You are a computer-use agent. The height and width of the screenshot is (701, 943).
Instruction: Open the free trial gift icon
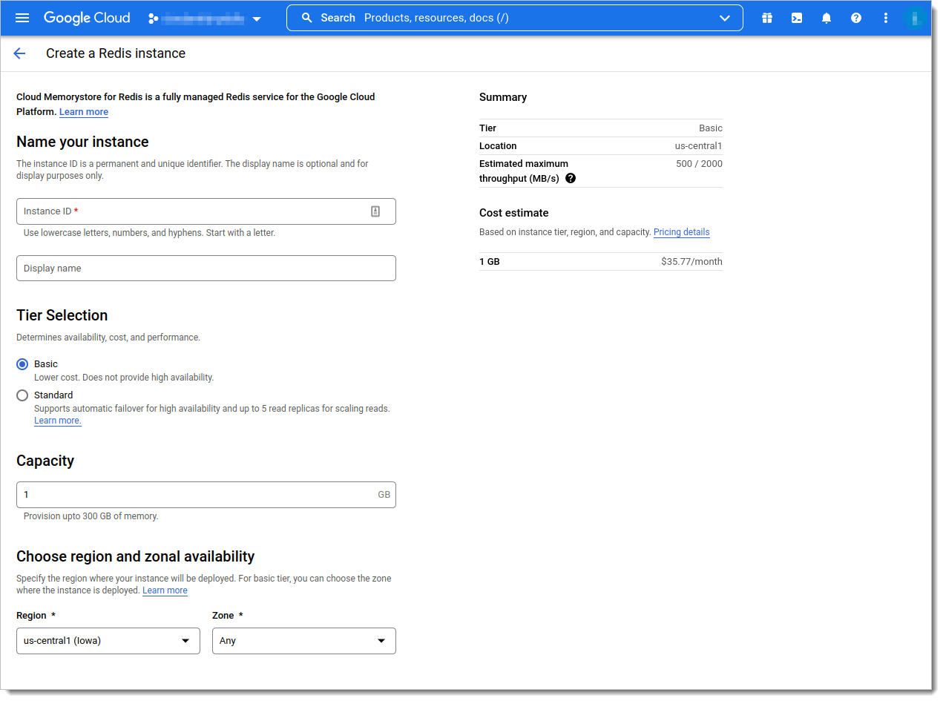pyautogui.click(x=767, y=18)
